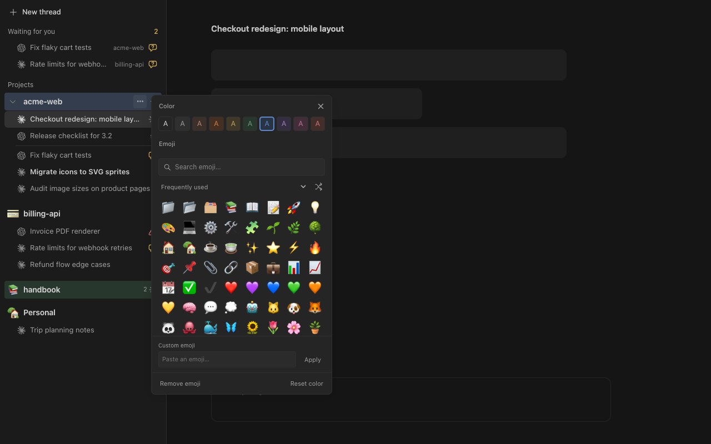The width and height of the screenshot is (711, 444).
Task: Pick the green check mark box emoji
Action: (x=189, y=287)
